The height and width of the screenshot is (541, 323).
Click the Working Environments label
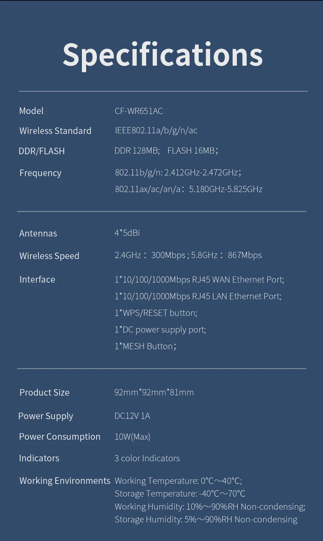click(x=65, y=481)
